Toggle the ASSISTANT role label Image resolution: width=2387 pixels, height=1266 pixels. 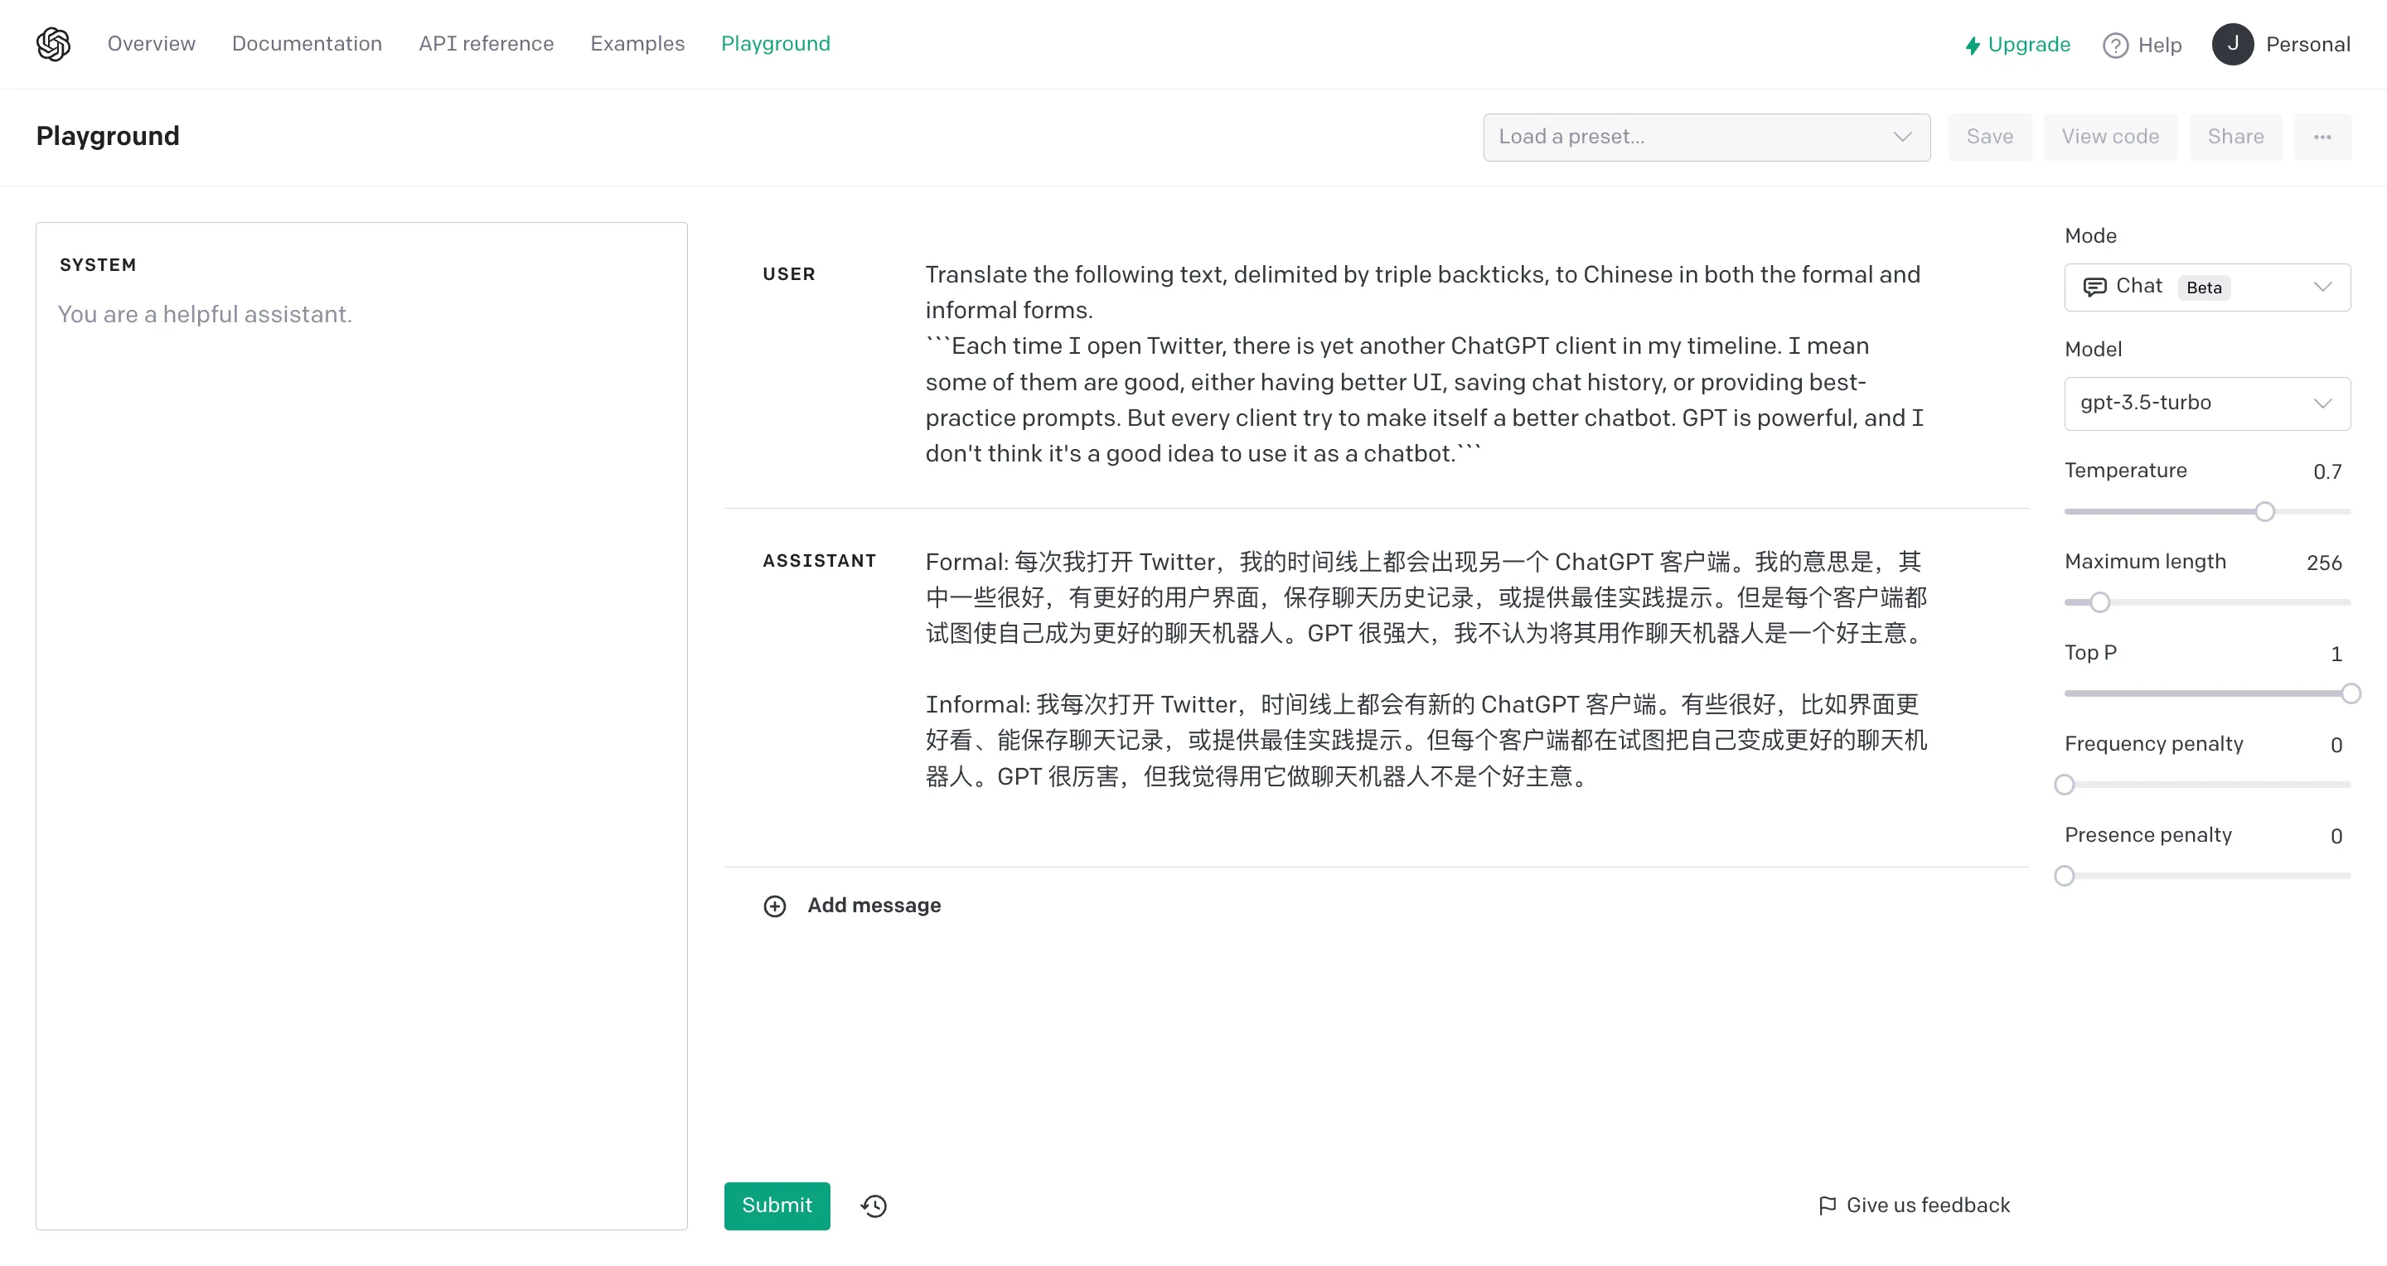(x=819, y=561)
